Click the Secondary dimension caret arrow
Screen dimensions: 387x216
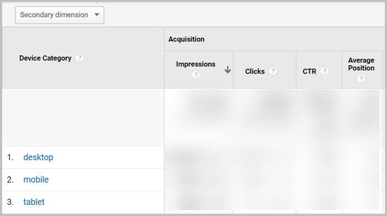97,15
